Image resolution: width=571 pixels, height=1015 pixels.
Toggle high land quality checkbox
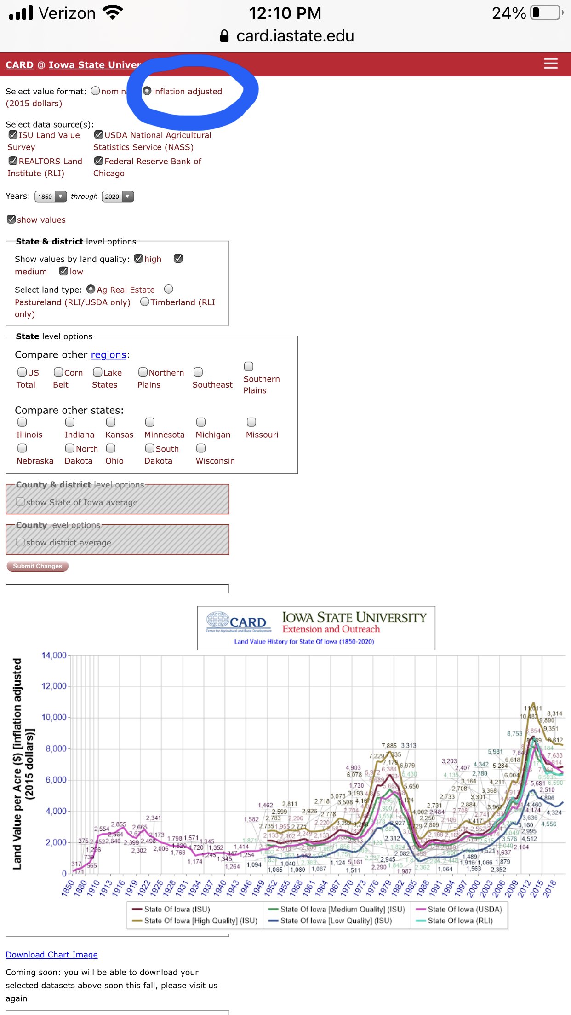(138, 258)
